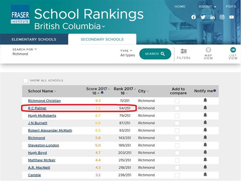This screenshot has height=181, width=241.
Task: Open the Type All types dropdown
Action: [127, 53]
